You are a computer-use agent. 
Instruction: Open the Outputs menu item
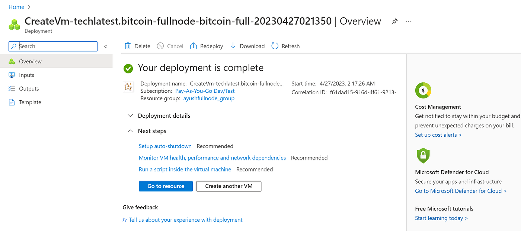click(56, 89)
